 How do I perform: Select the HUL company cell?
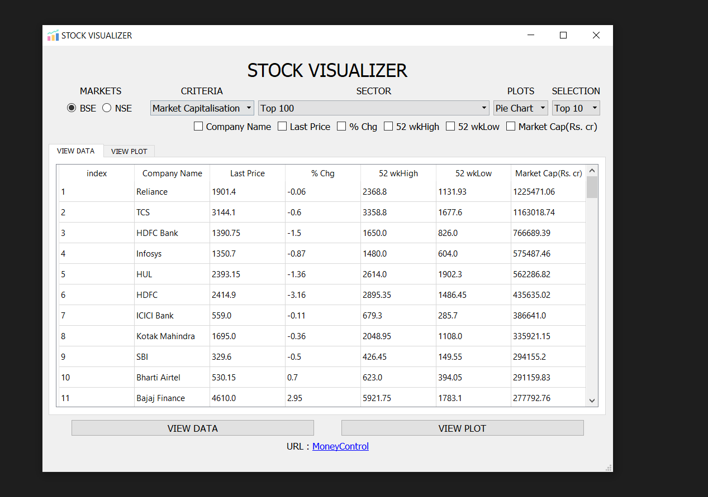coord(172,274)
